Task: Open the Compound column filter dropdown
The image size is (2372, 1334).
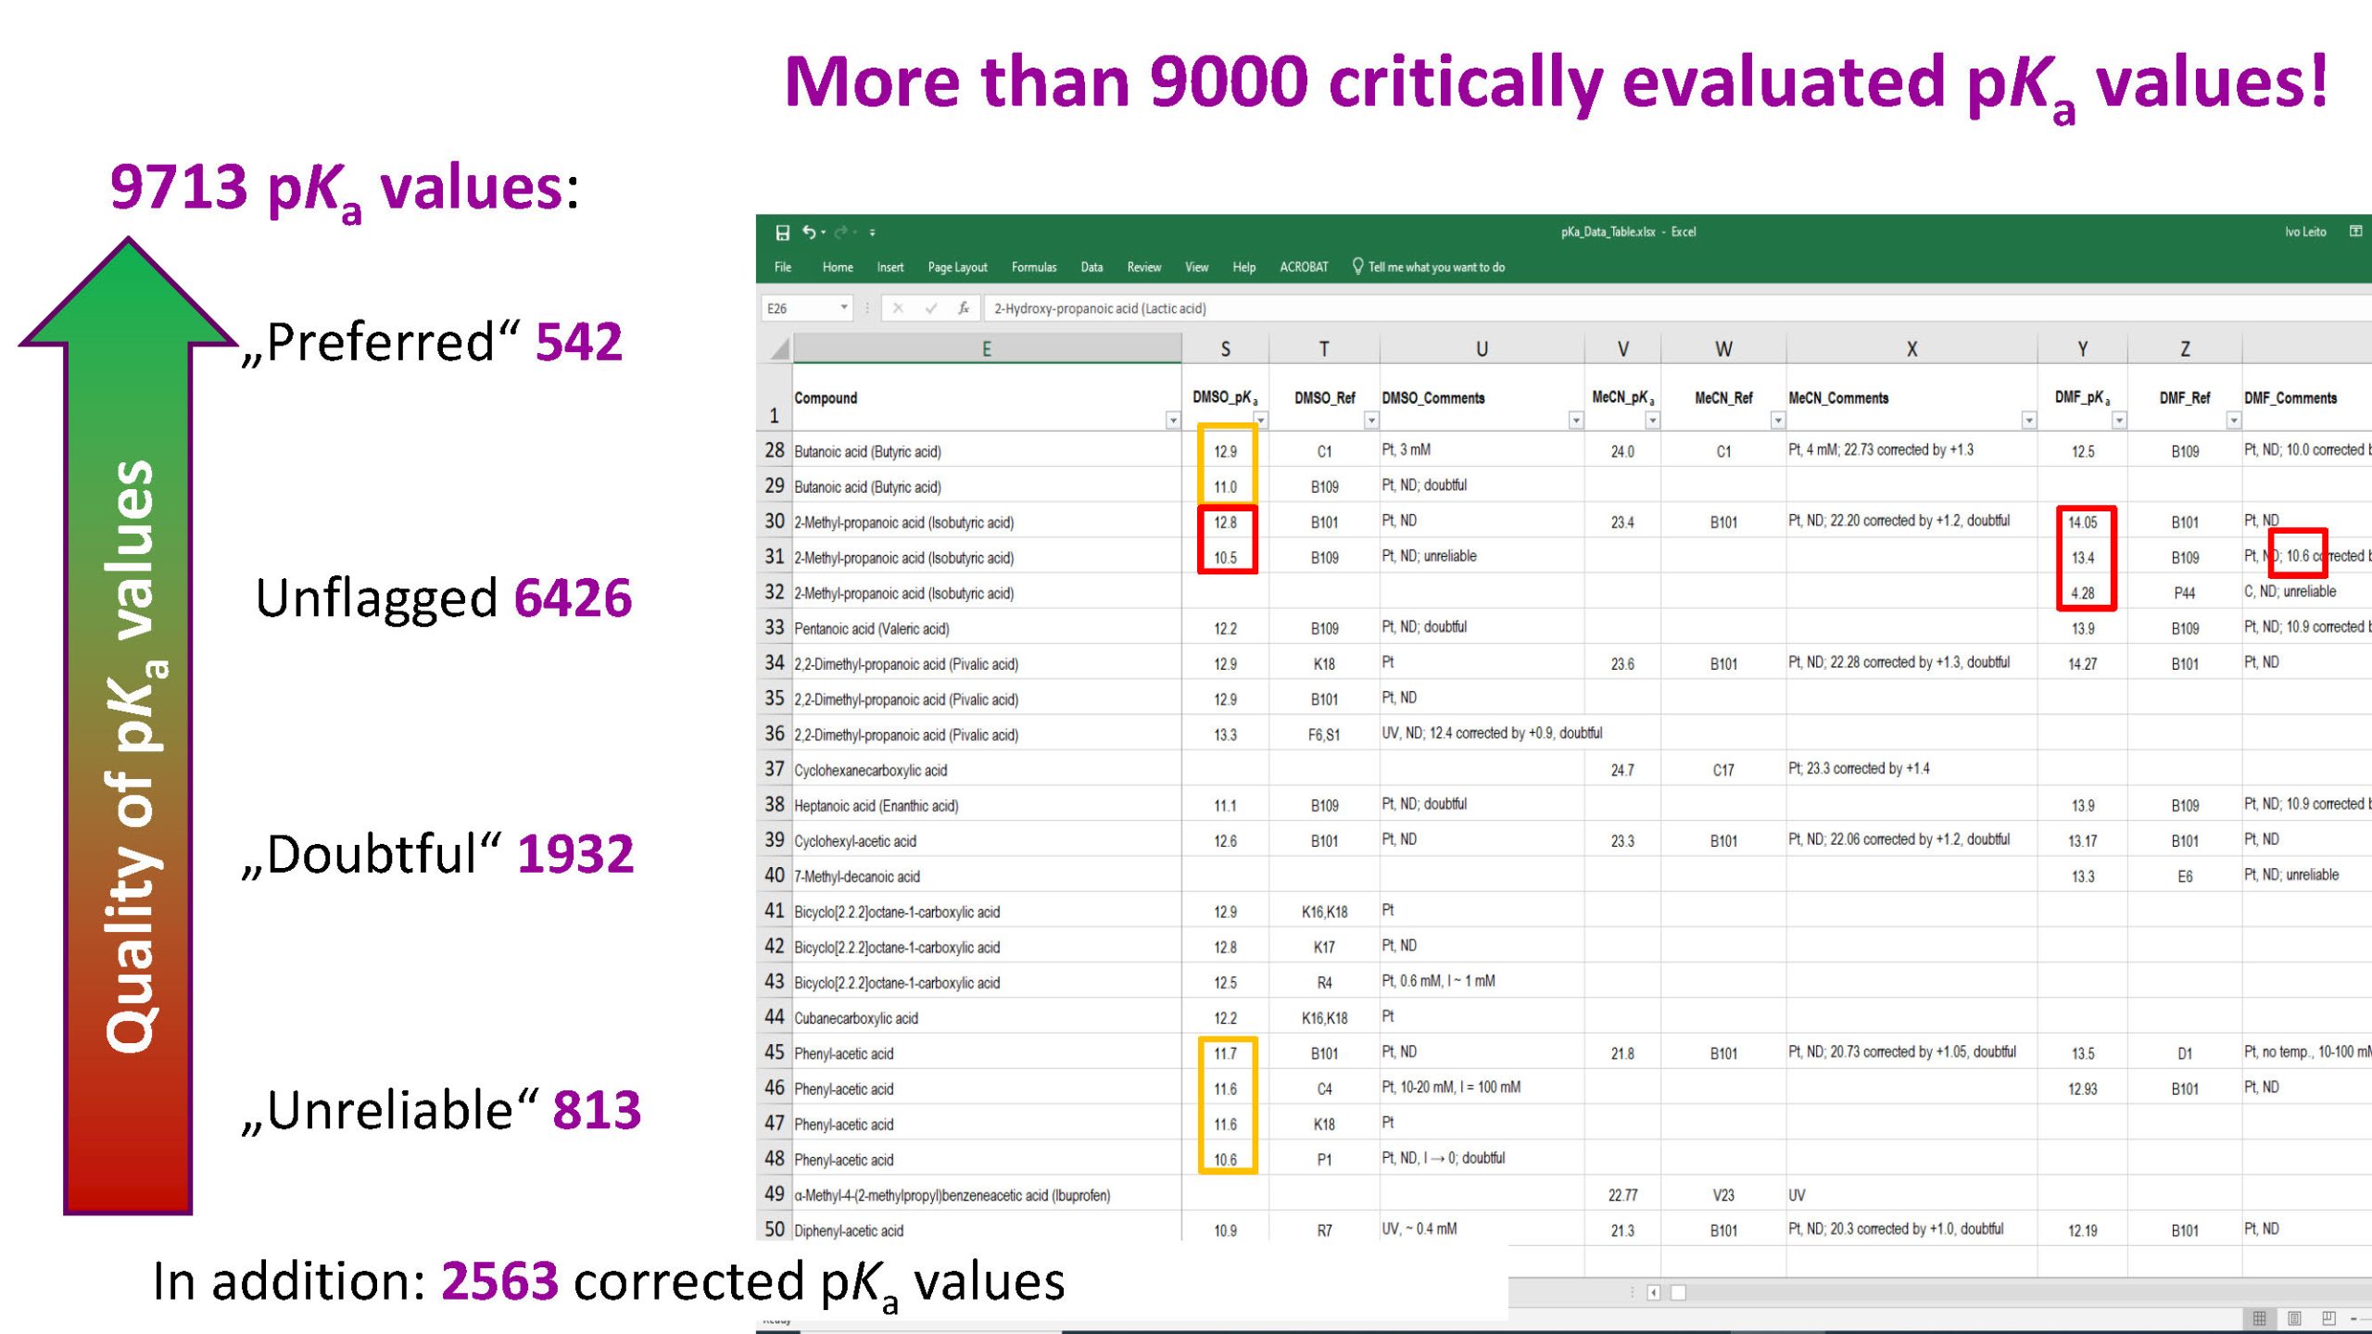Action: [1172, 422]
